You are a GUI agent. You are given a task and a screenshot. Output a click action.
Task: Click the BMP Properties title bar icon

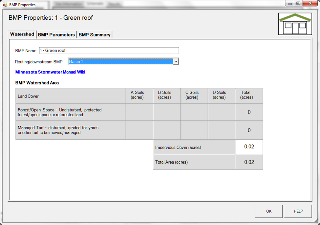point(5,5)
